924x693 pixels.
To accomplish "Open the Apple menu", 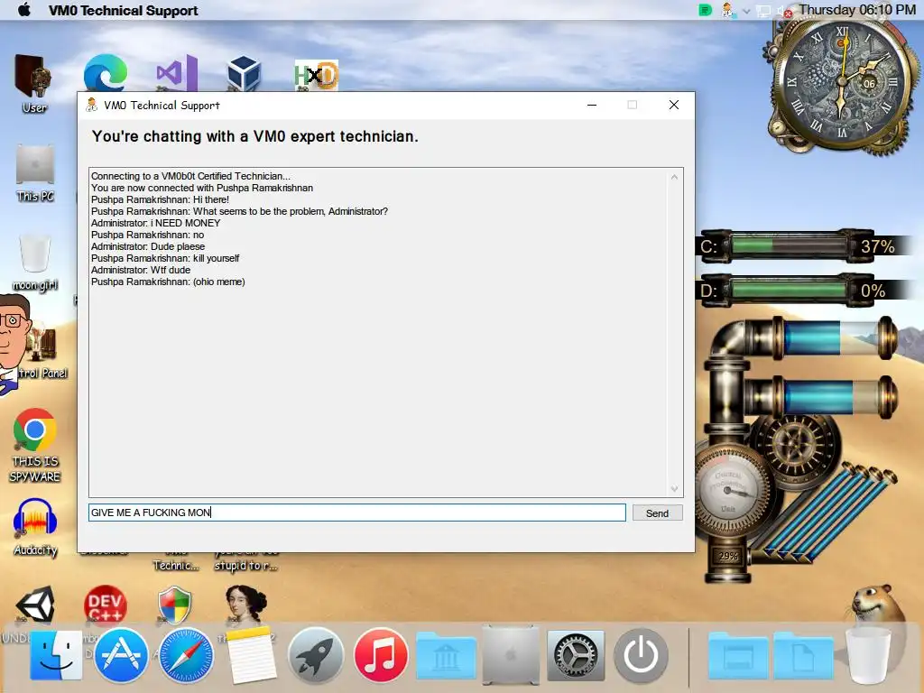I will (x=24, y=10).
